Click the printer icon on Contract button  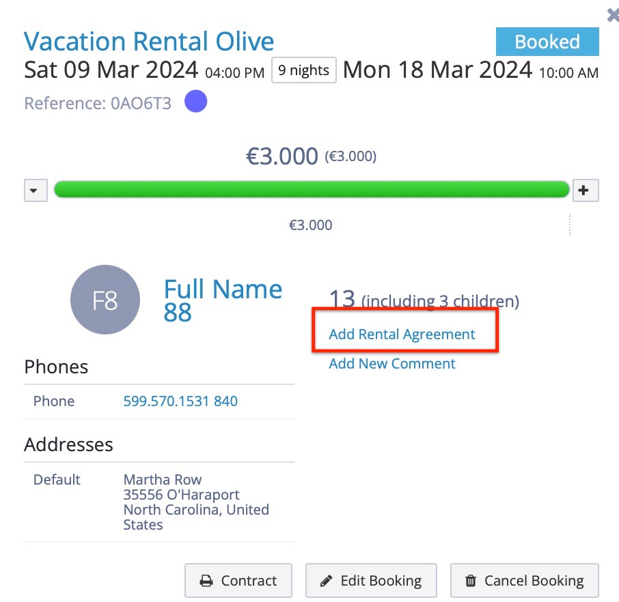click(206, 581)
